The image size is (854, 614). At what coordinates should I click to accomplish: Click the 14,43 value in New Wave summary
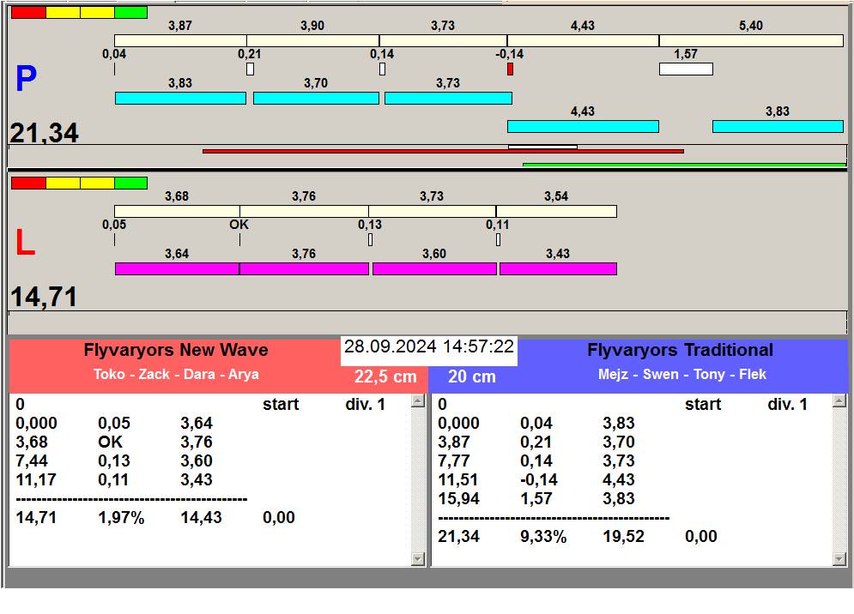202,517
